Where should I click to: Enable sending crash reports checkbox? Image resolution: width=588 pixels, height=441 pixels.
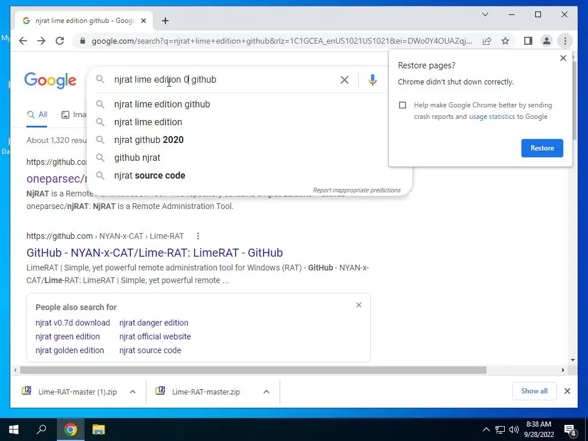click(403, 105)
